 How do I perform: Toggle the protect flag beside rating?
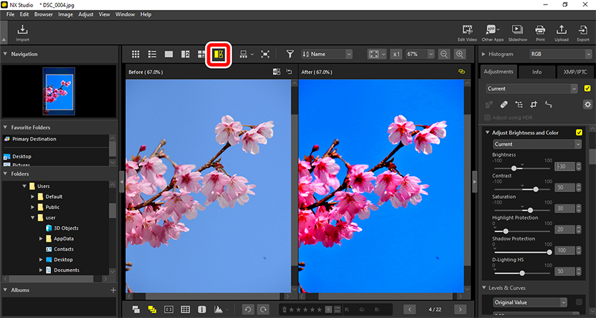(337, 309)
